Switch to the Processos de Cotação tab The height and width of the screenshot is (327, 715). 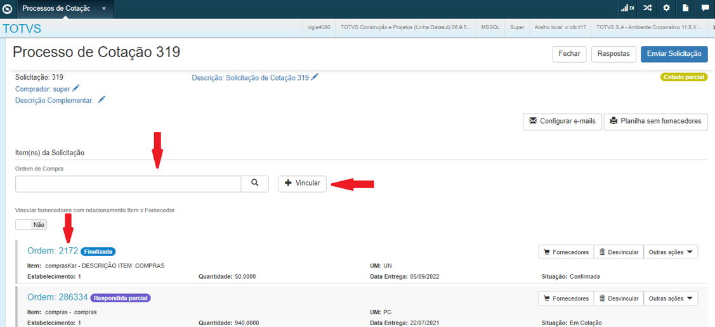56,9
